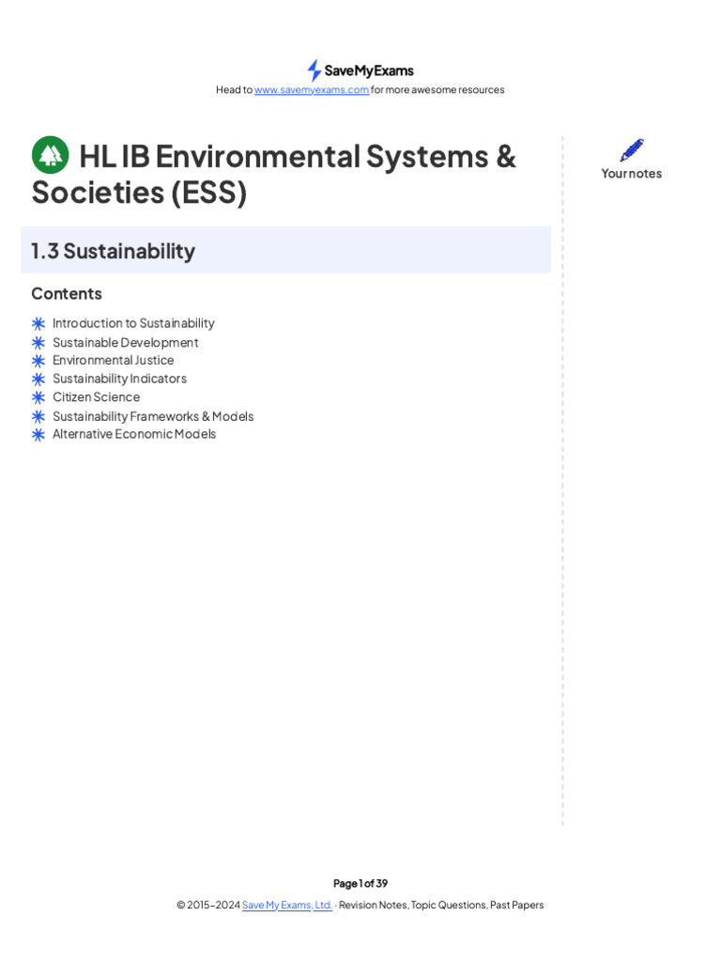Click the Introduction to Sustainability contents text

(x=133, y=323)
